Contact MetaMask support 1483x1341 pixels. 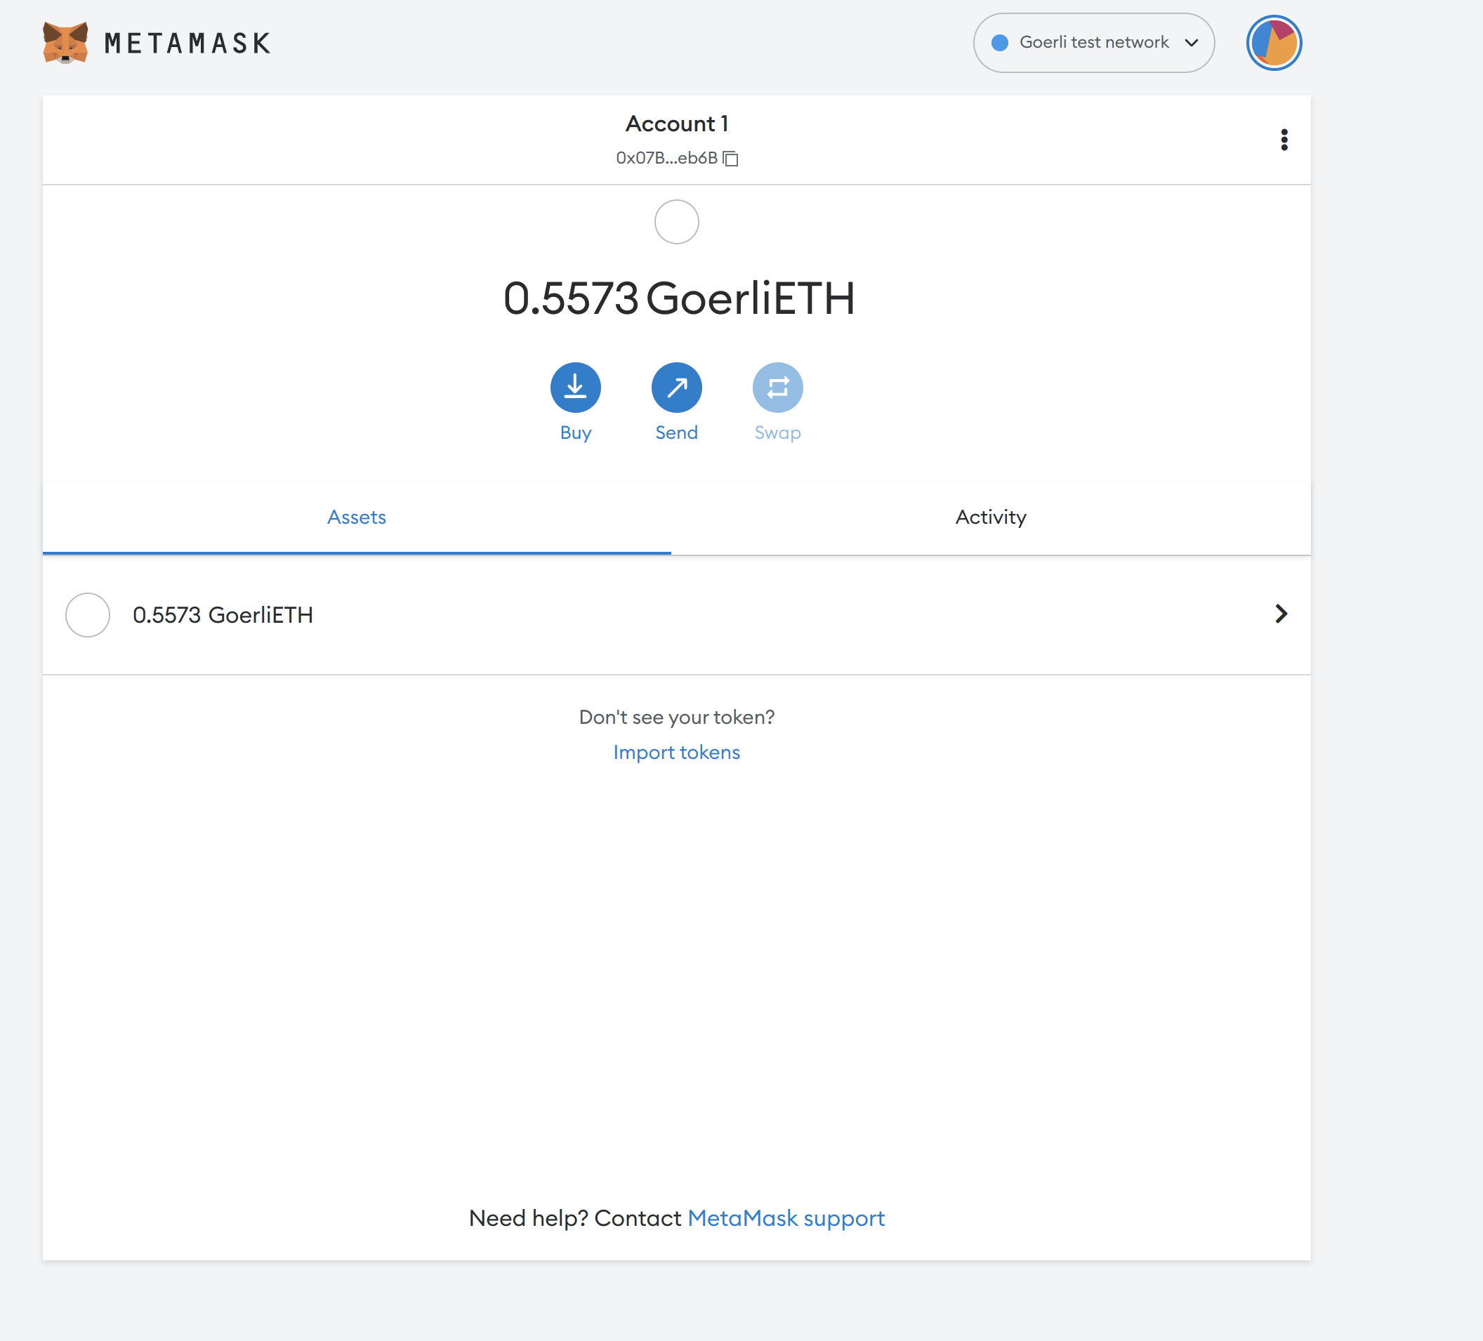[786, 1218]
